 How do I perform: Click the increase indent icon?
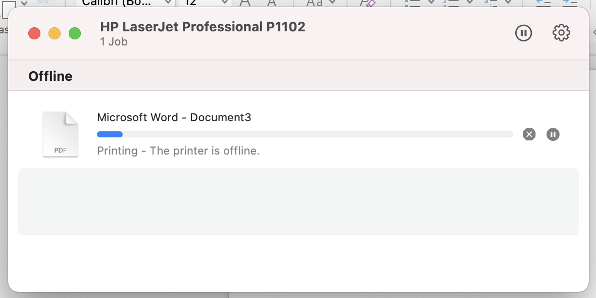pyautogui.click(x=569, y=3)
